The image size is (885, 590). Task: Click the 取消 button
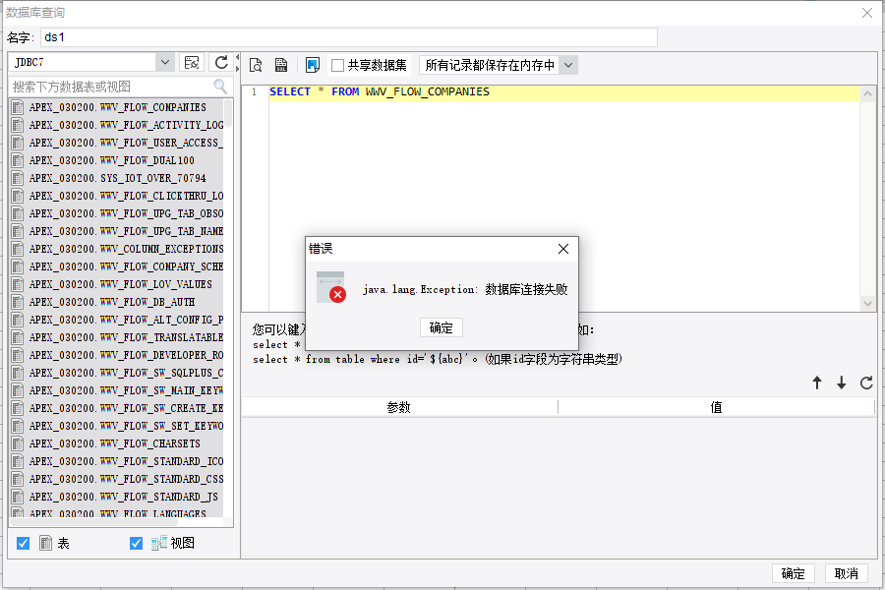pyautogui.click(x=846, y=573)
